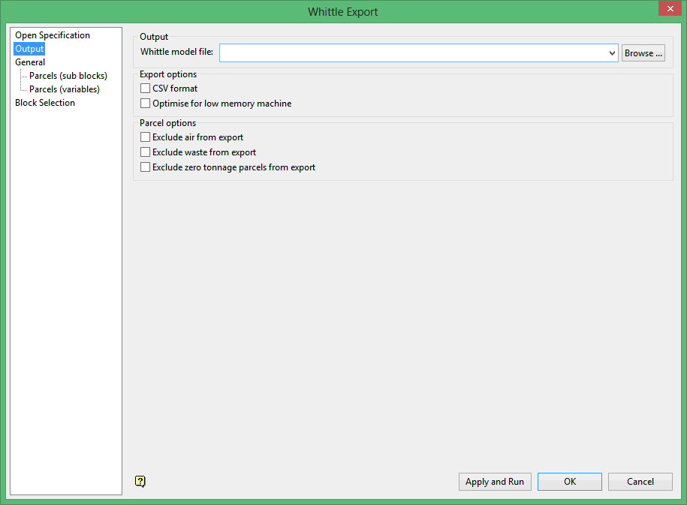The image size is (687, 505).
Task: Check Exclude air from export
Action: tap(145, 137)
